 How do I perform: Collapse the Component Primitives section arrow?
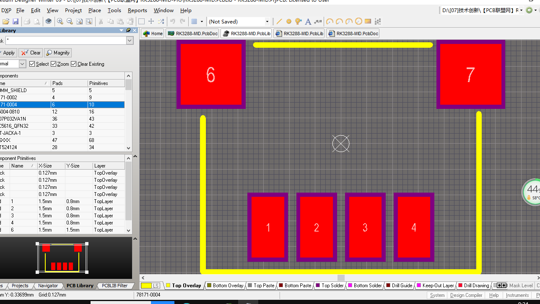coord(135,157)
